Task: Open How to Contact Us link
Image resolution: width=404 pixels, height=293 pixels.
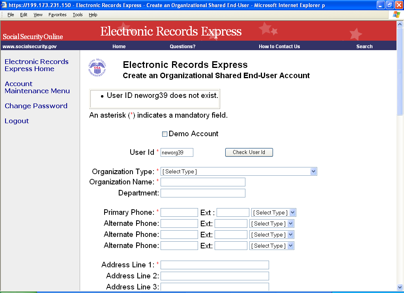Action: [x=279, y=47]
